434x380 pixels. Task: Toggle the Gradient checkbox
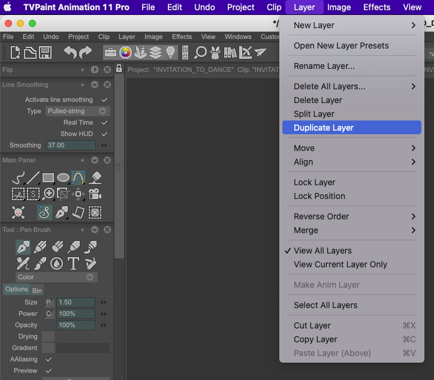(x=48, y=348)
